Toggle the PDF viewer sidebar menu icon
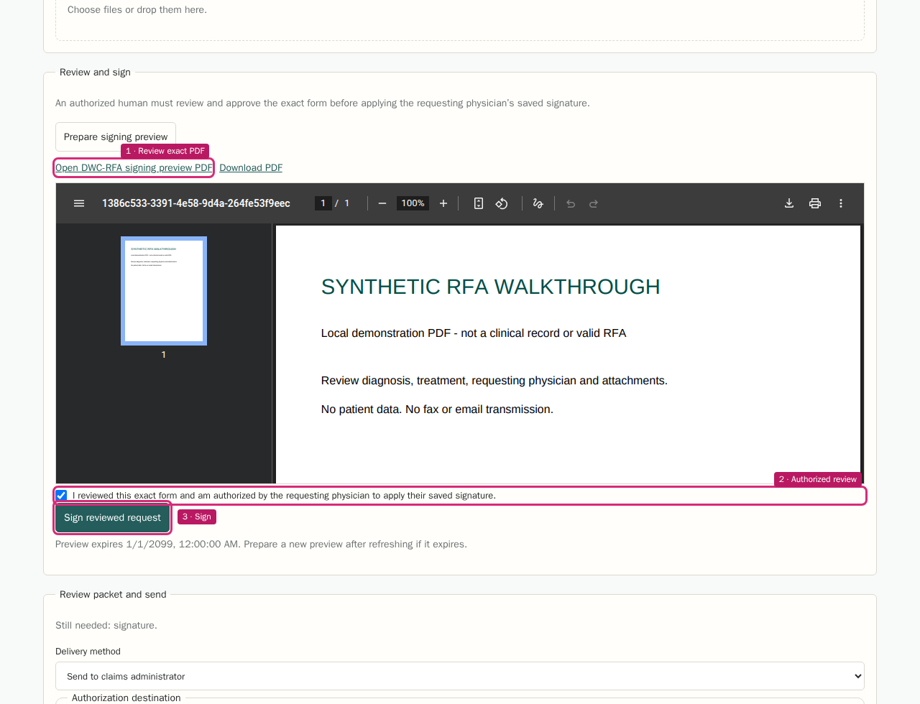Image resolution: width=920 pixels, height=704 pixels. 79,203
